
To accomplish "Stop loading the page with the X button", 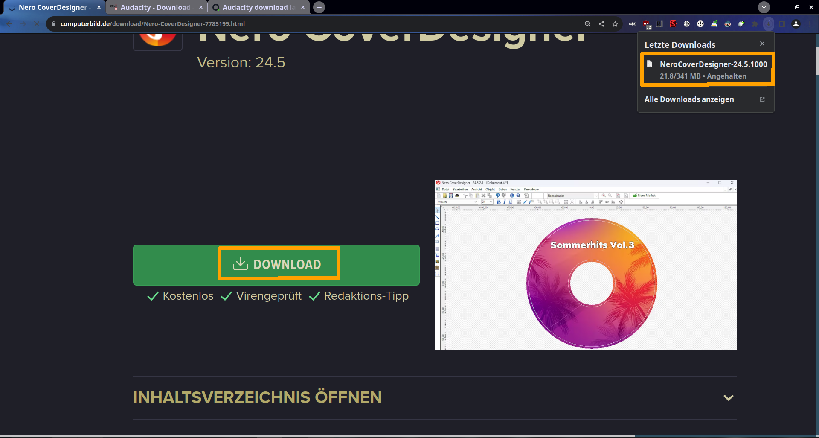I will coord(37,24).
